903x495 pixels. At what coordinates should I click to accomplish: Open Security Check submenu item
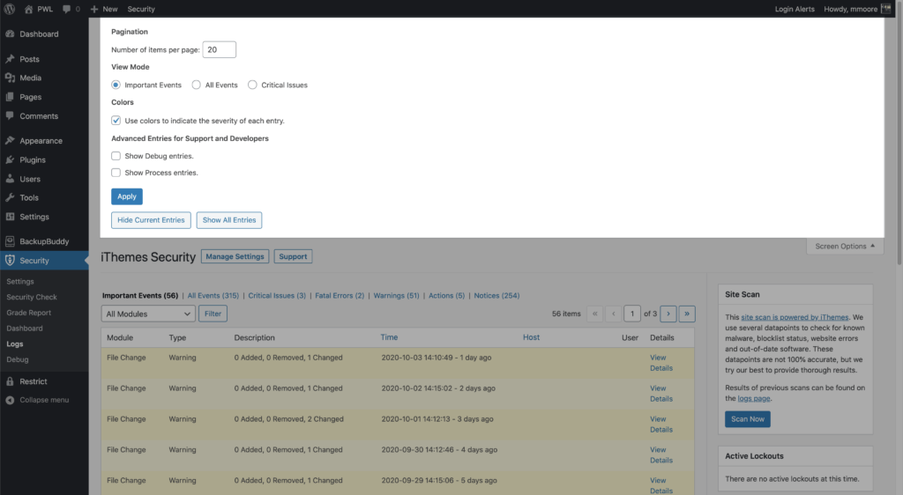click(32, 297)
